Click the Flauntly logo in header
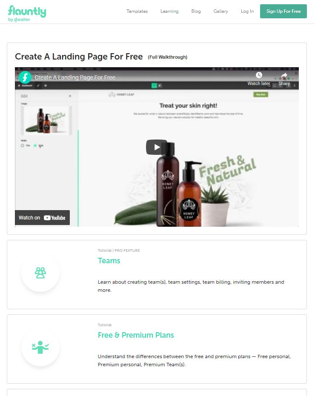Image resolution: width=315 pixels, height=396 pixels. click(x=27, y=11)
